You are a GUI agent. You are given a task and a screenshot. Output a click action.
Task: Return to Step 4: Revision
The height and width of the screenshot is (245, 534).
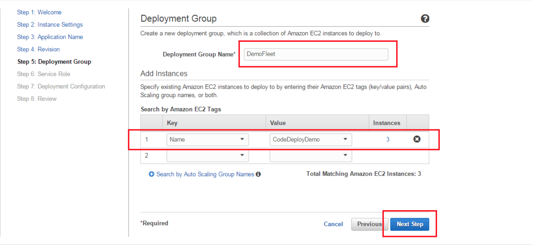pos(38,49)
